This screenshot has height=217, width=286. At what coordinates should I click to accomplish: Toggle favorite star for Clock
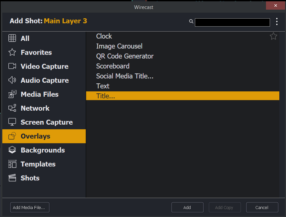pos(273,36)
